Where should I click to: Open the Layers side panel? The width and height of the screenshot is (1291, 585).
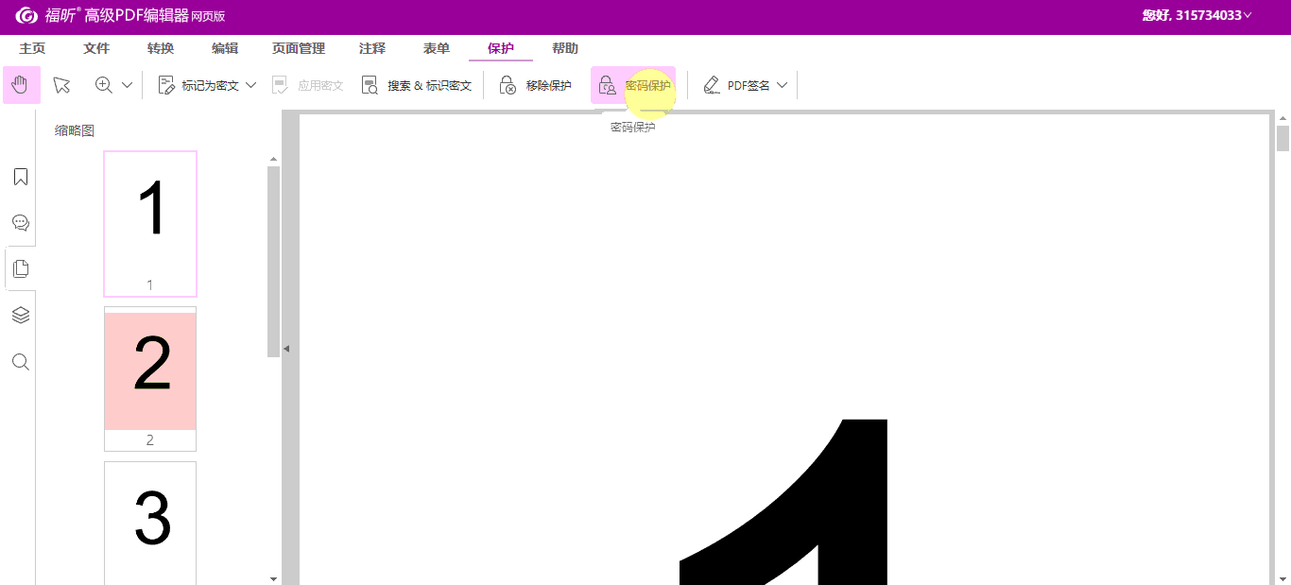pyautogui.click(x=20, y=315)
